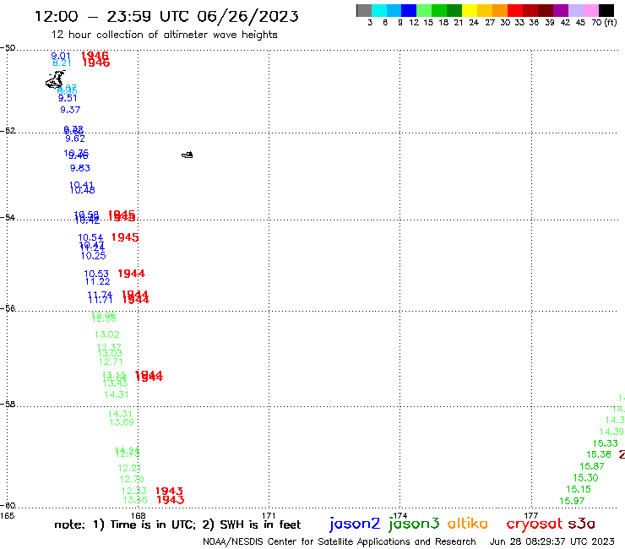Select the pure blue legend swatch
Viewport: 625px width, 549px height.
(409, 10)
